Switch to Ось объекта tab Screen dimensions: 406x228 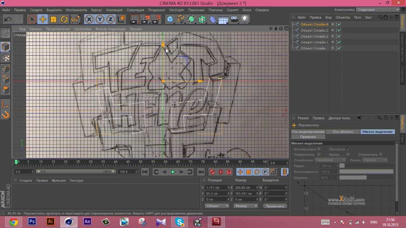pos(343,132)
